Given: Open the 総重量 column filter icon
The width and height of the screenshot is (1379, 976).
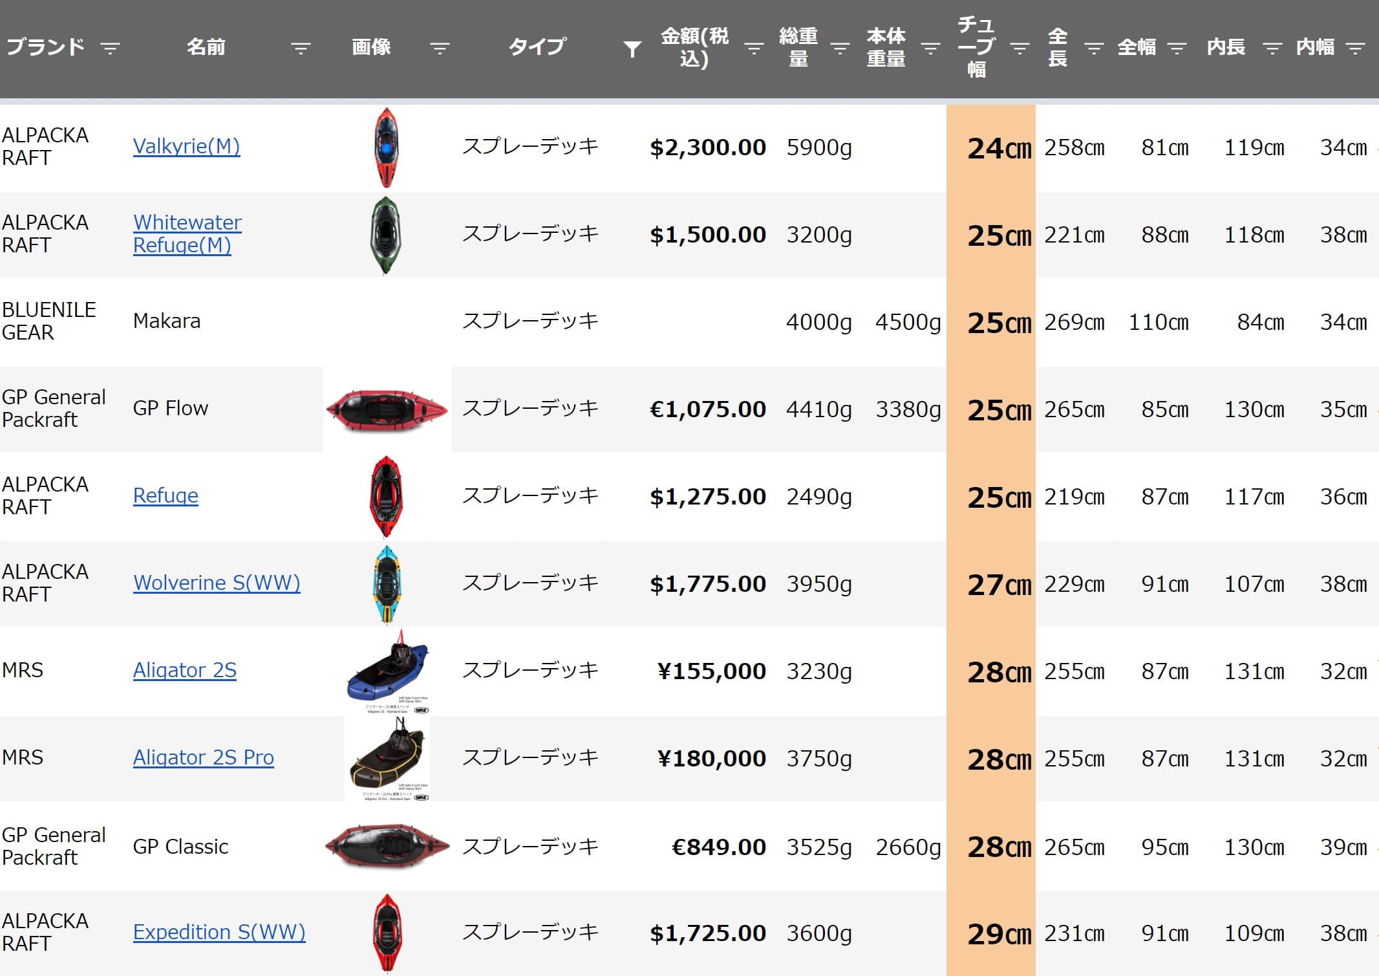Looking at the screenshot, I should [x=840, y=48].
